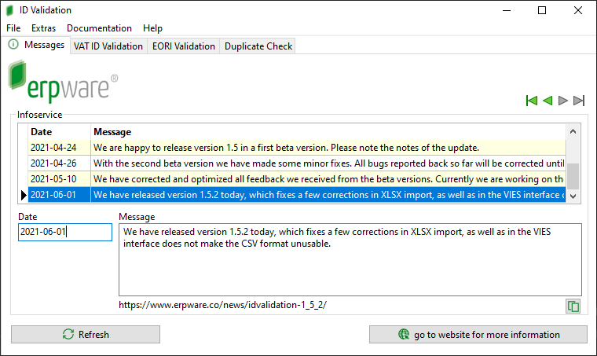Switch to the Duplicate Check tab
The width and height of the screenshot is (597, 356).
coord(258,46)
